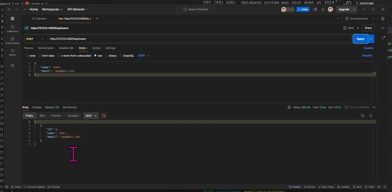Screen dimensions: 392x192
Task: Open the request Headers (9) tab
Action: (x=66, y=48)
